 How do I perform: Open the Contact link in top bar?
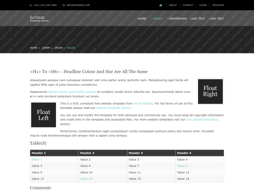188,5
